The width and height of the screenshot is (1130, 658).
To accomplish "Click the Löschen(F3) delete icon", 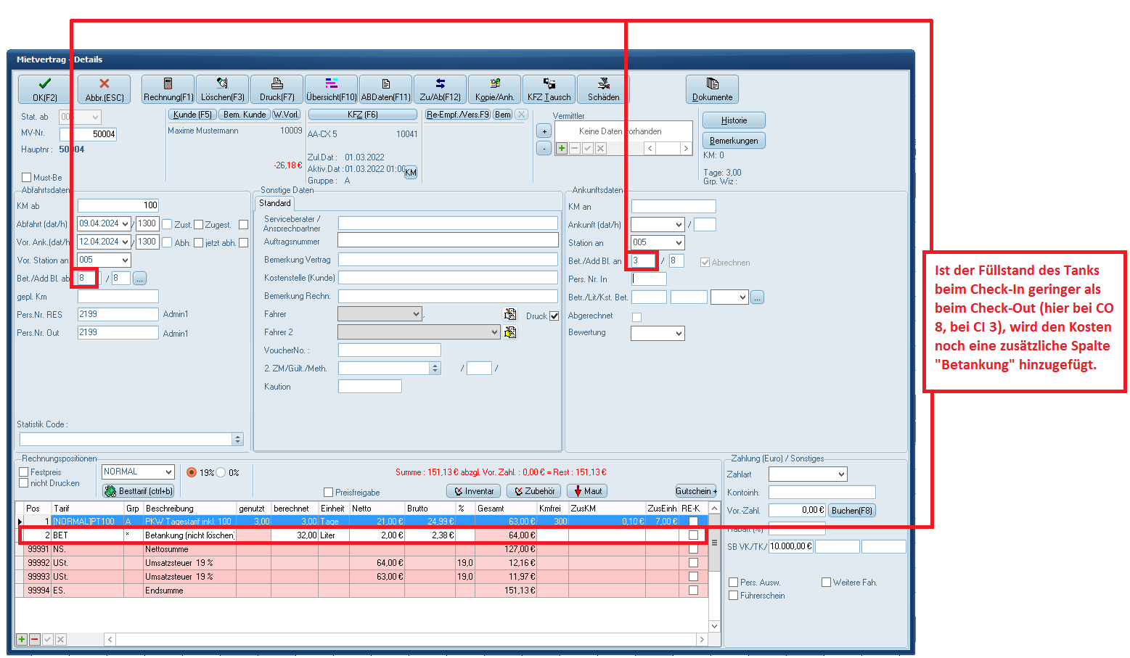I will point(222,89).
